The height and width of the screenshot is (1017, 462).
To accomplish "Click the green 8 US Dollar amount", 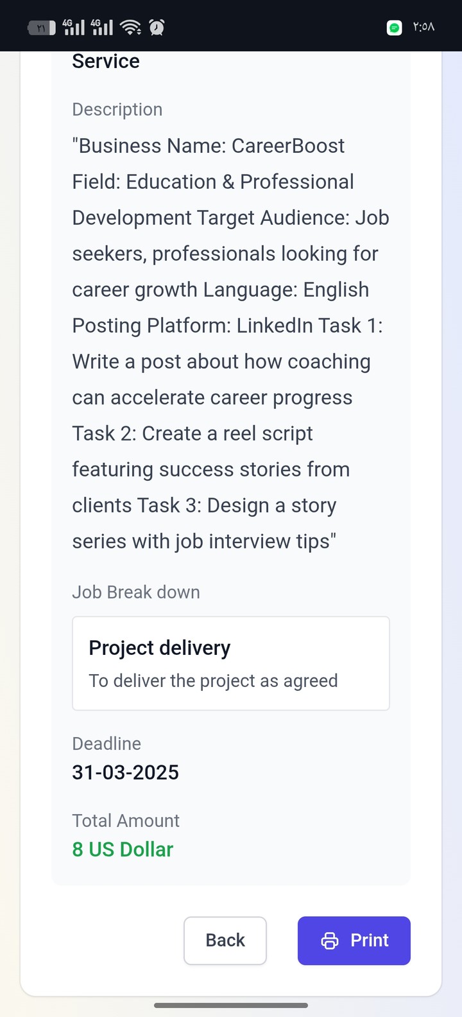I will [123, 849].
